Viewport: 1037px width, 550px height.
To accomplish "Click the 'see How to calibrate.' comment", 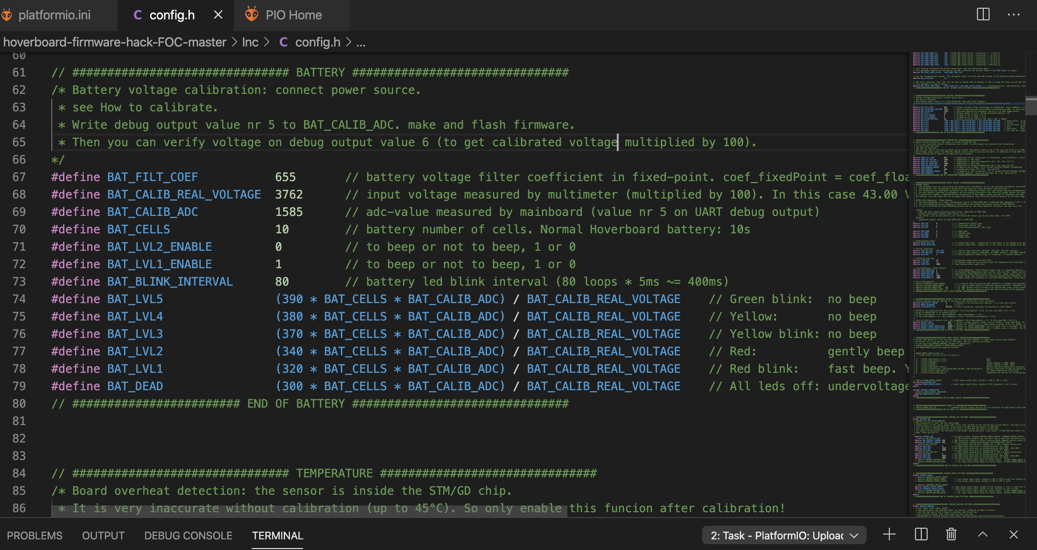I will 145,107.
